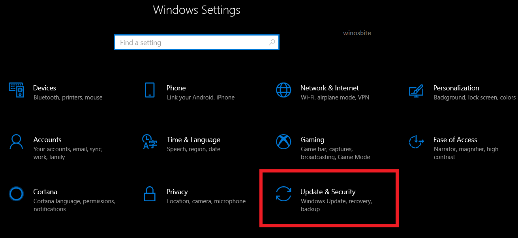Screen dimensions: 518x238
Task: Focus the Find a setting search box
Action: [x=190, y=43]
